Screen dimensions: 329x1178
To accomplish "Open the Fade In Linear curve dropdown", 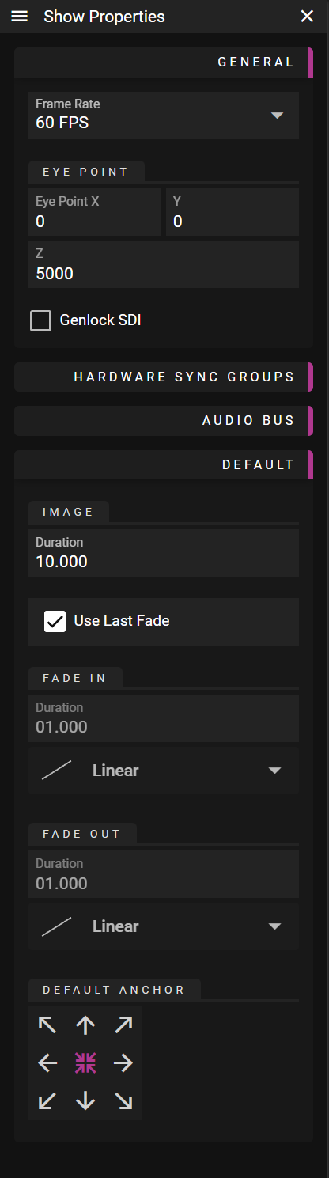I will pos(164,771).
